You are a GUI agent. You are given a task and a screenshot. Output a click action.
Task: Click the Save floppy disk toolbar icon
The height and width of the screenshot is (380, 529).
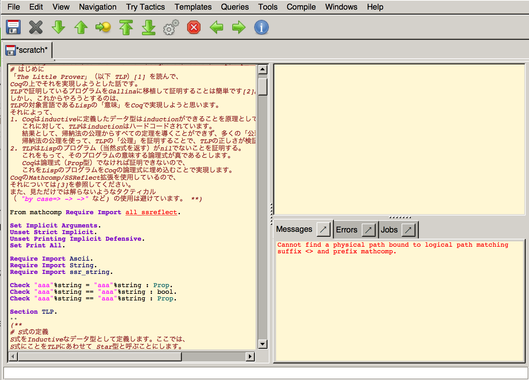click(x=13, y=27)
